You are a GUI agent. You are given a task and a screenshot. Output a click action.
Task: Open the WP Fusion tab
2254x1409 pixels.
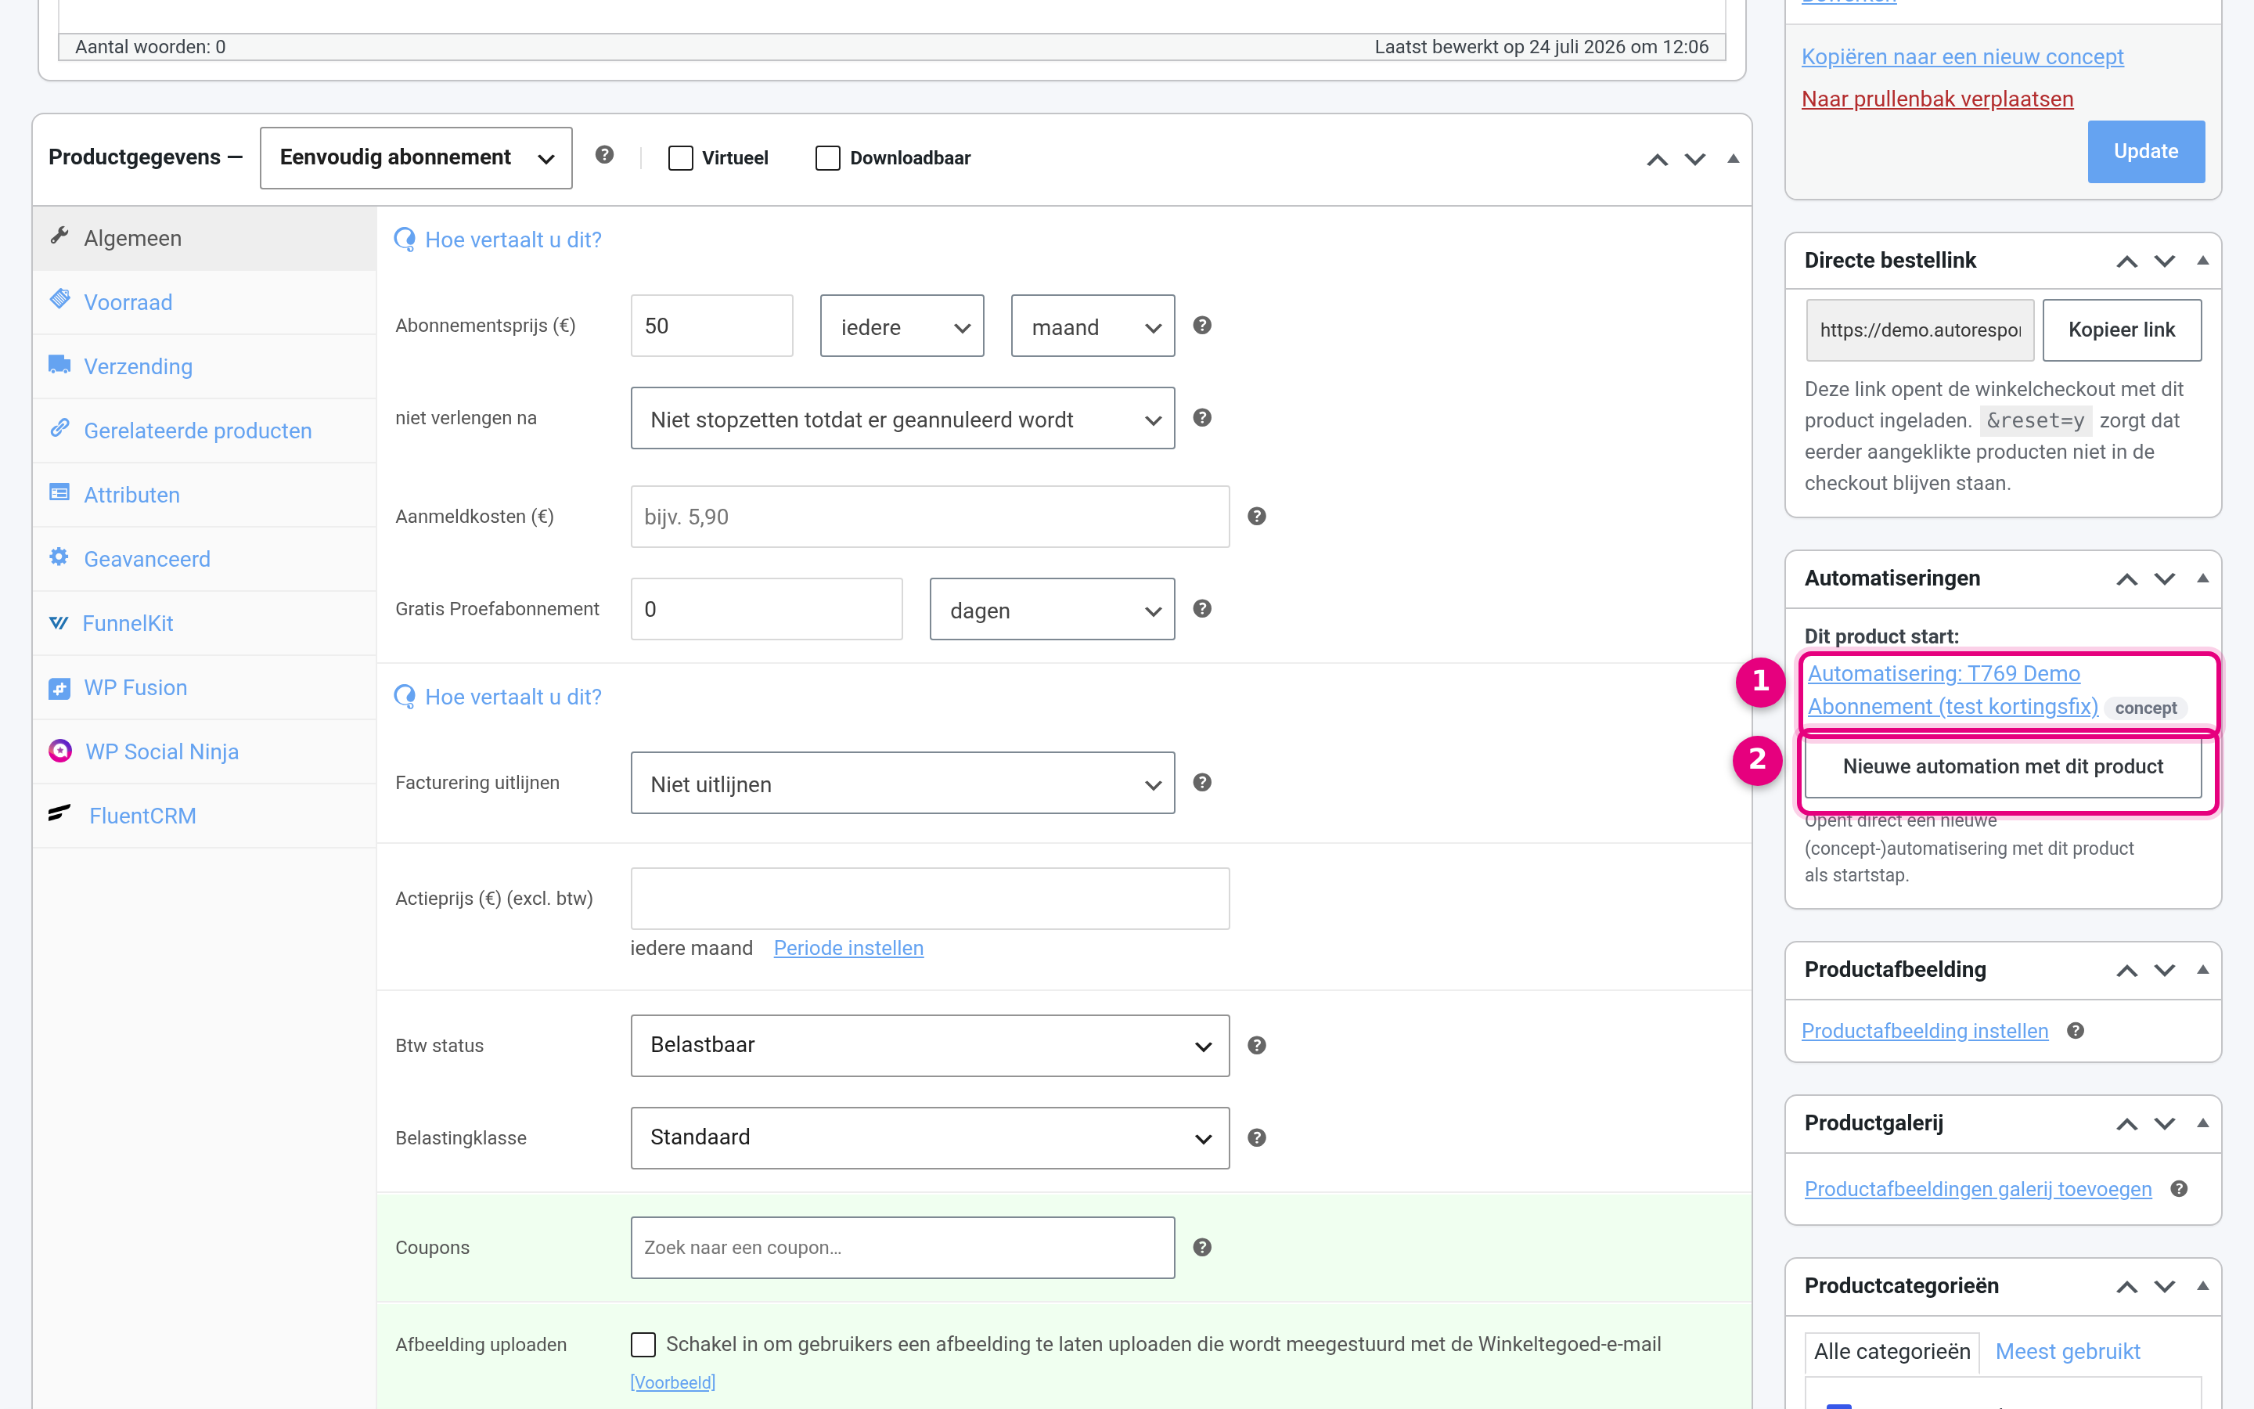(x=204, y=688)
